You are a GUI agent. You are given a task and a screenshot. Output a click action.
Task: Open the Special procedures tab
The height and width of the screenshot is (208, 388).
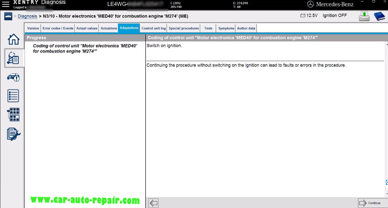point(184,28)
